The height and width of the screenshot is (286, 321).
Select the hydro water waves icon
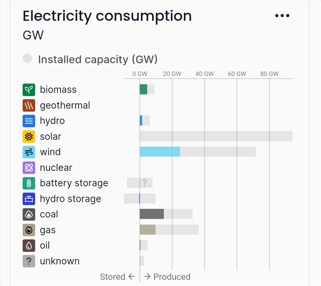point(29,121)
